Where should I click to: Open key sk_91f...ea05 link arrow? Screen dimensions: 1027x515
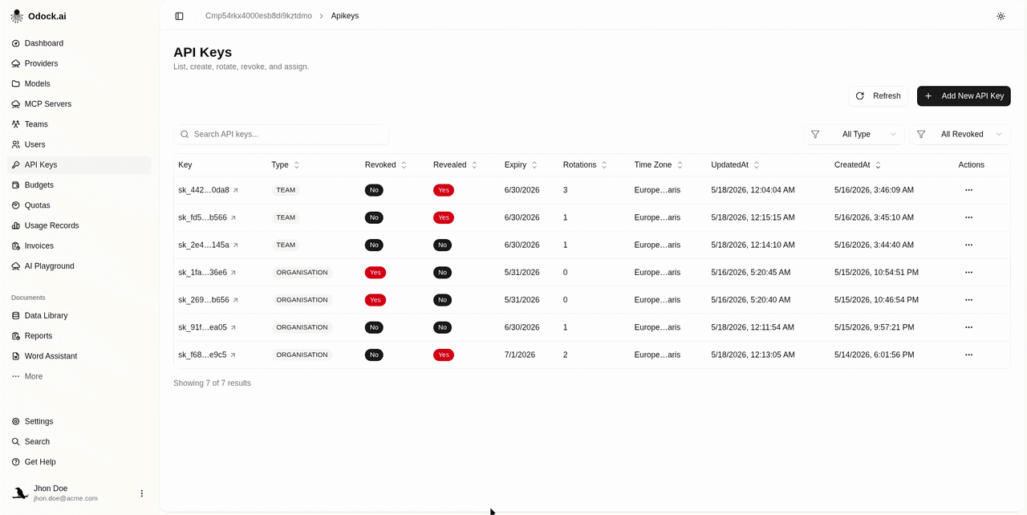pos(233,327)
